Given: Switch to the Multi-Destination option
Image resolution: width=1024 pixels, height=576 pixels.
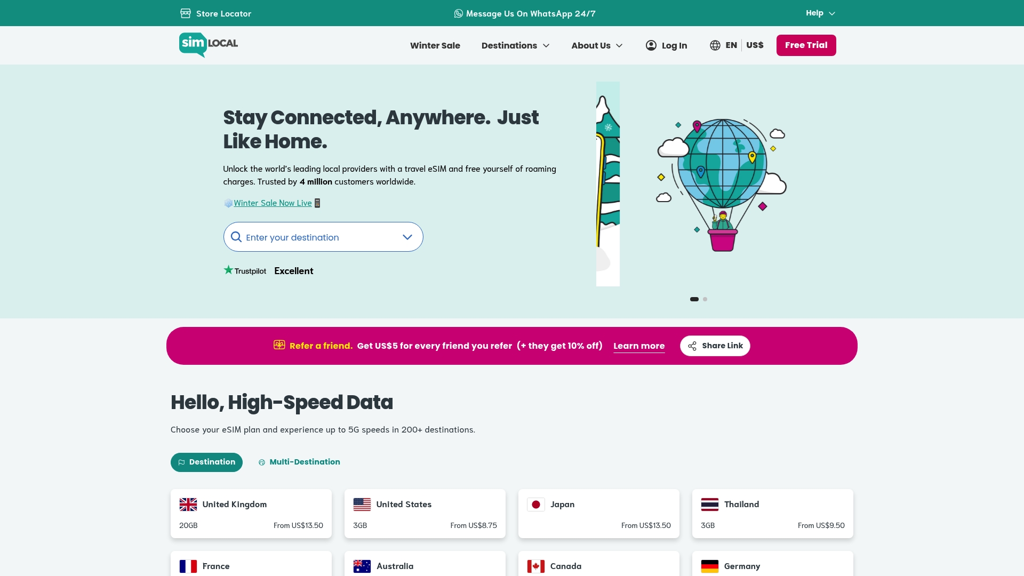Looking at the screenshot, I should point(299,462).
